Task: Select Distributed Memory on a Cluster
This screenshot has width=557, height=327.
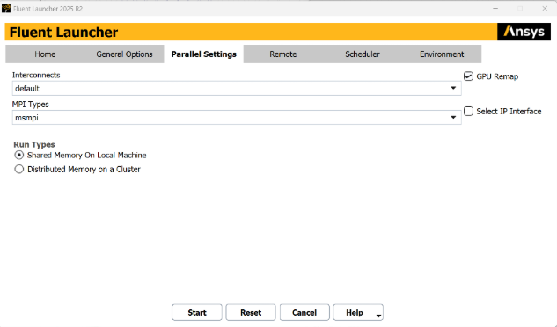Action: point(19,169)
